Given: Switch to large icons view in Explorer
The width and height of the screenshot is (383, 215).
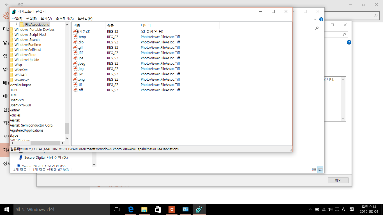Looking at the screenshot, I should (x=320, y=170).
